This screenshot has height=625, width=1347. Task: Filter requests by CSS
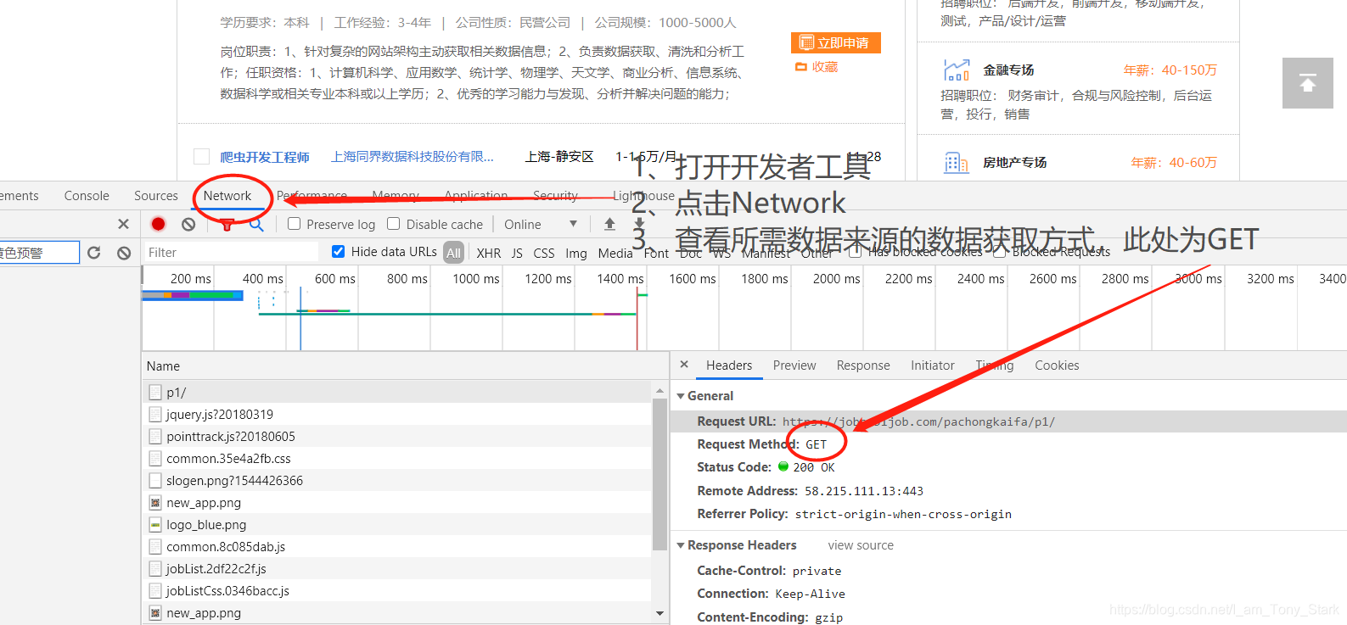point(544,253)
